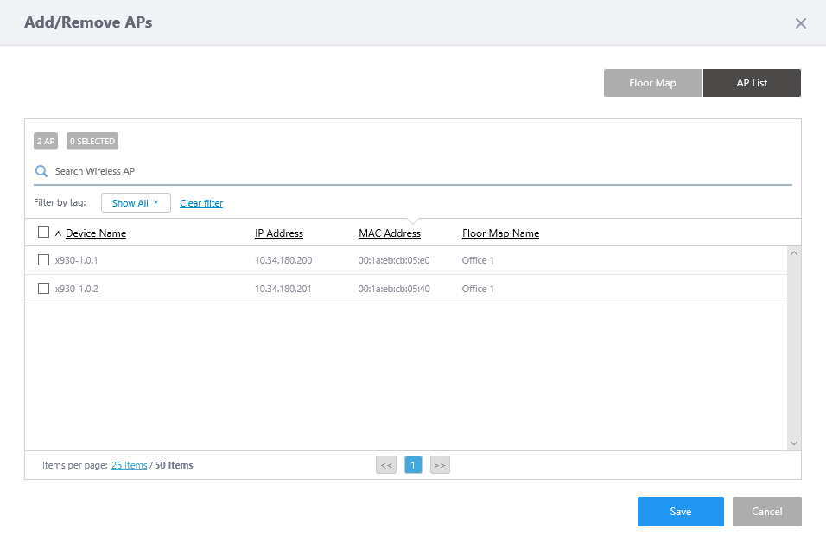
Task: Switch to the AP List tab
Action: click(x=752, y=83)
